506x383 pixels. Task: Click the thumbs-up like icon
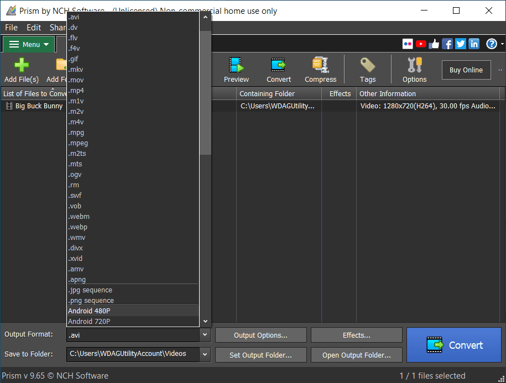point(434,44)
